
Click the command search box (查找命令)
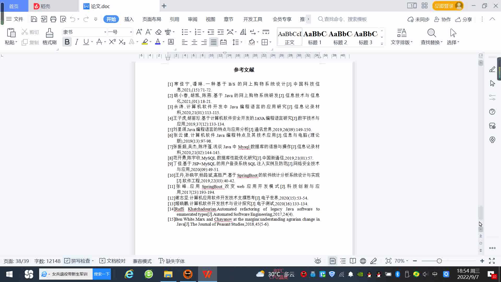pyautogui.click(x=345, y=19)
